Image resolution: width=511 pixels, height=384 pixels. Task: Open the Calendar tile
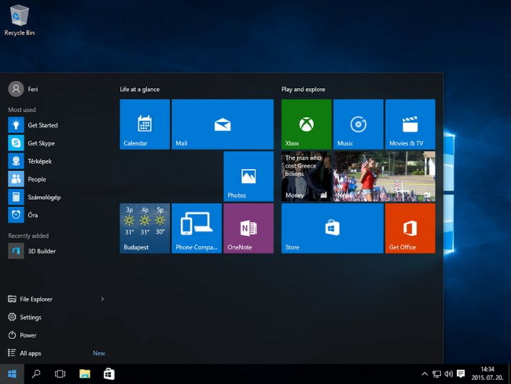[x=144, y=124]
